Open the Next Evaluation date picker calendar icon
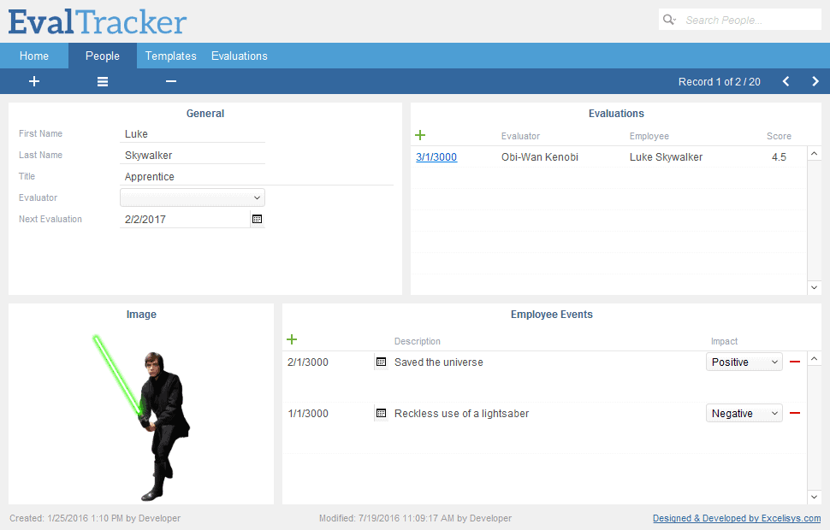 (257, 219)
